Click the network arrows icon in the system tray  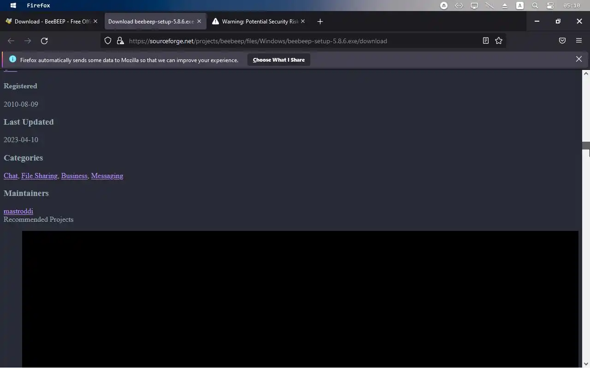[459, 6]
